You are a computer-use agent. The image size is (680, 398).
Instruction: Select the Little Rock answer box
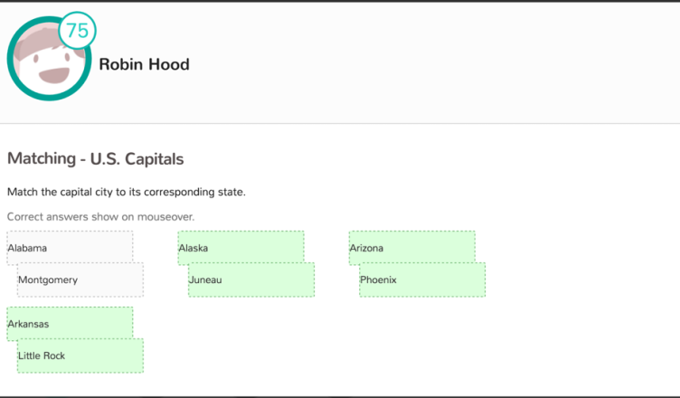(x=80, y=355)
